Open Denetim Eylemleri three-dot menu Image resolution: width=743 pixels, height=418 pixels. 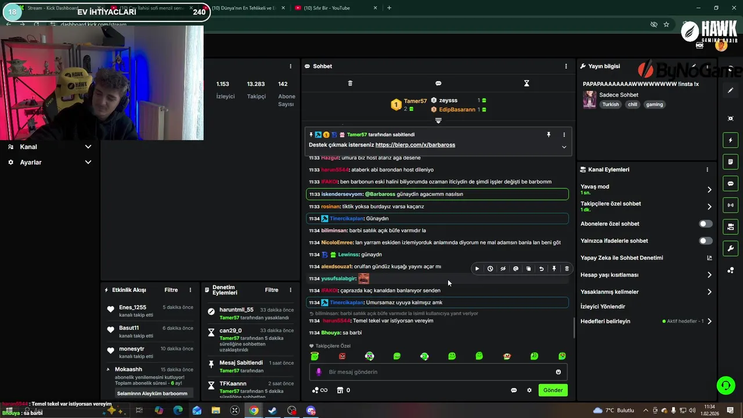click(x=291, y=290)
